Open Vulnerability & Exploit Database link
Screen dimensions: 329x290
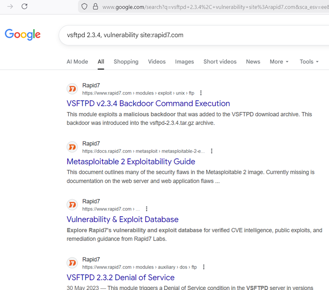(x=123, y=220)
